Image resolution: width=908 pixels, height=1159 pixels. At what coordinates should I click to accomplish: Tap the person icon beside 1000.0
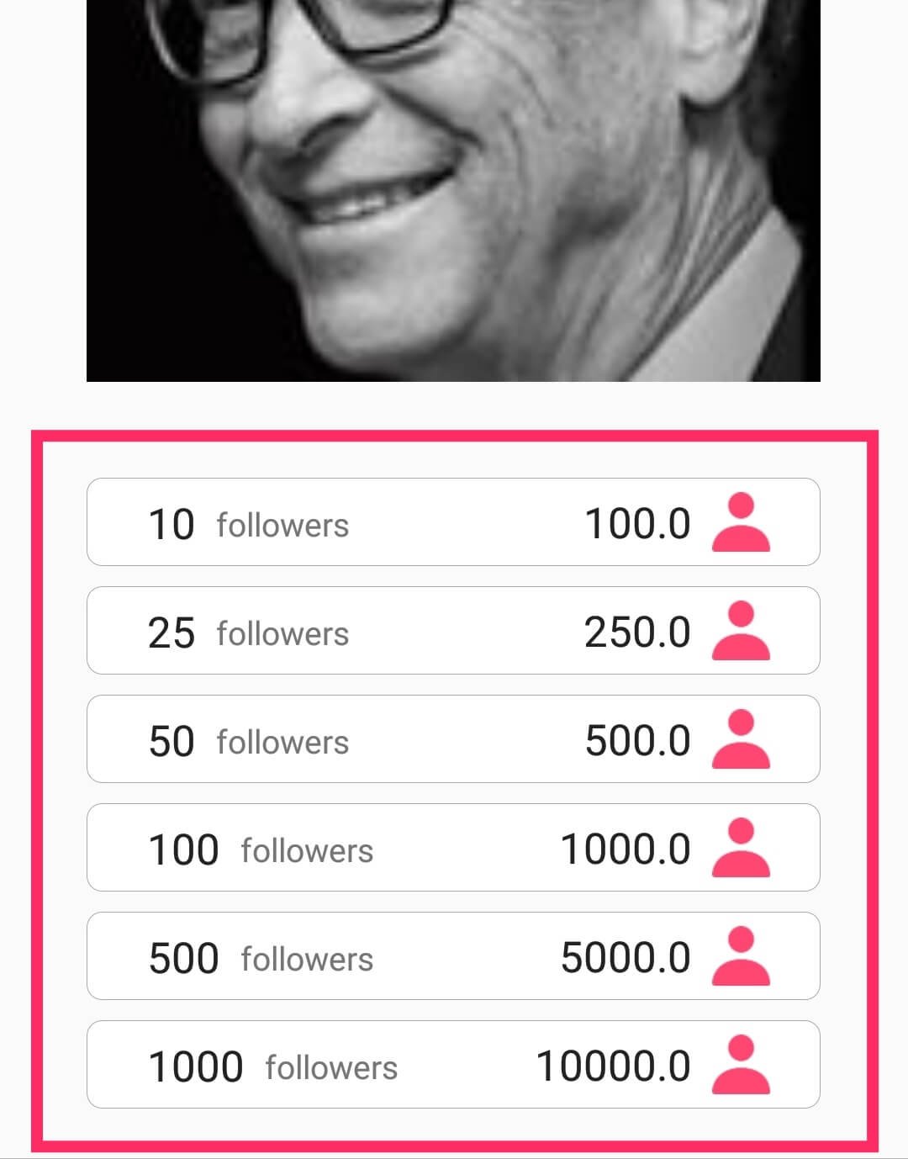click(x=741, y=848)
